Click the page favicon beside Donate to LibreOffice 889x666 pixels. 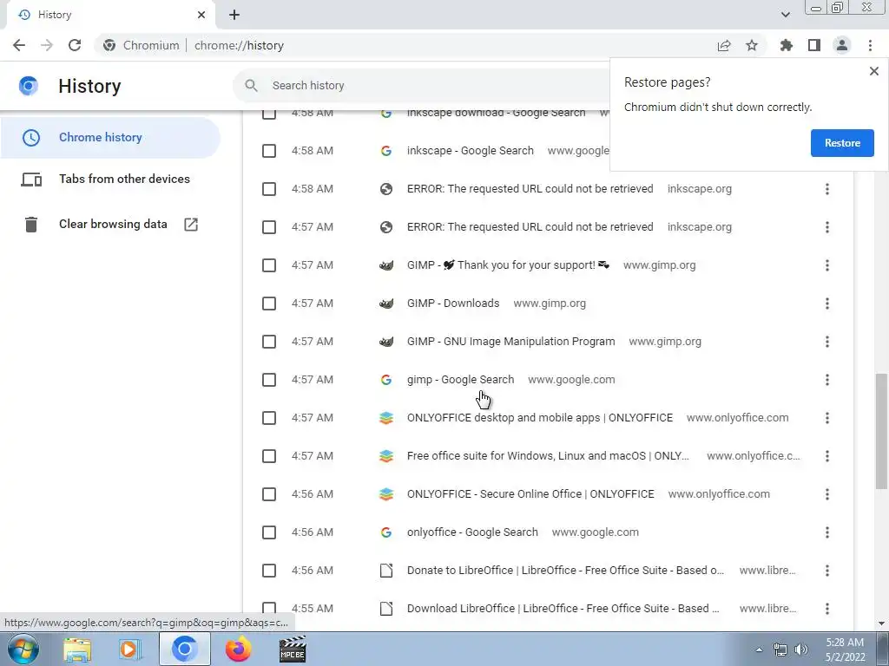click(386, 571)
